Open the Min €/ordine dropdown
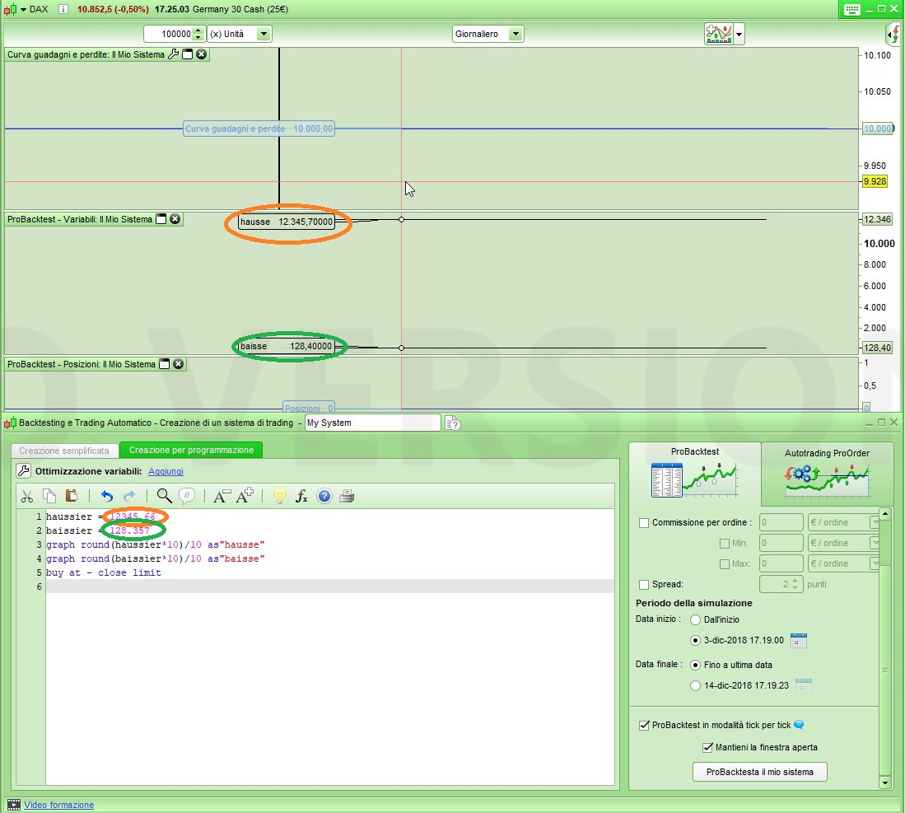 pos(875,544)
